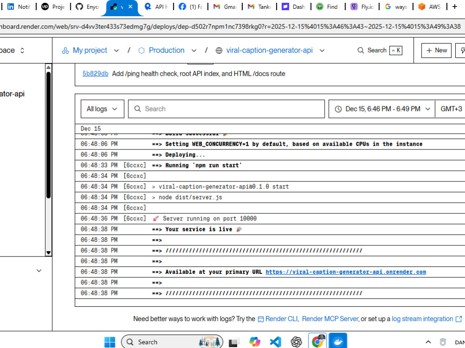Click the sidebar scroll down arrow
465x348 pixels.
tap(49, 253)
